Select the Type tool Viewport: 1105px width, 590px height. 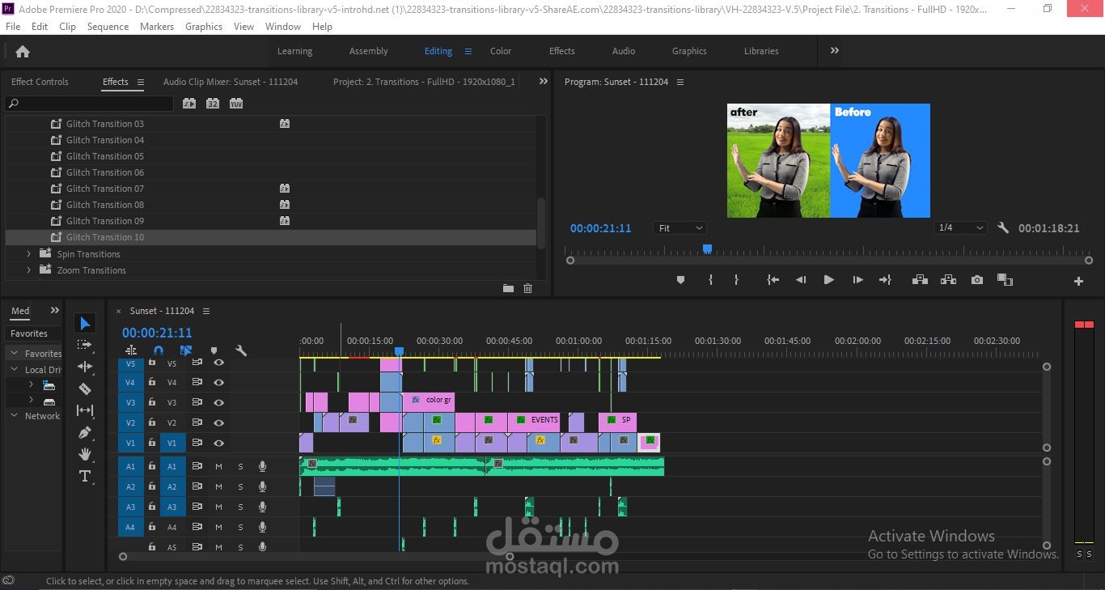[85, 476]
